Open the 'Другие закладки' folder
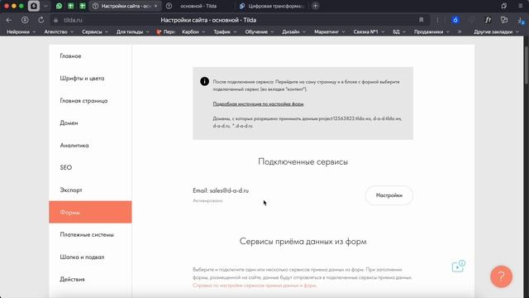The image size is (529, 298). pyautogui.click(x=496, y=31)
